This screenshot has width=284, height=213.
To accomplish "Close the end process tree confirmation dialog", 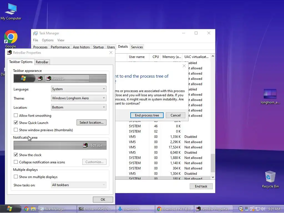I will coord(184,66).
